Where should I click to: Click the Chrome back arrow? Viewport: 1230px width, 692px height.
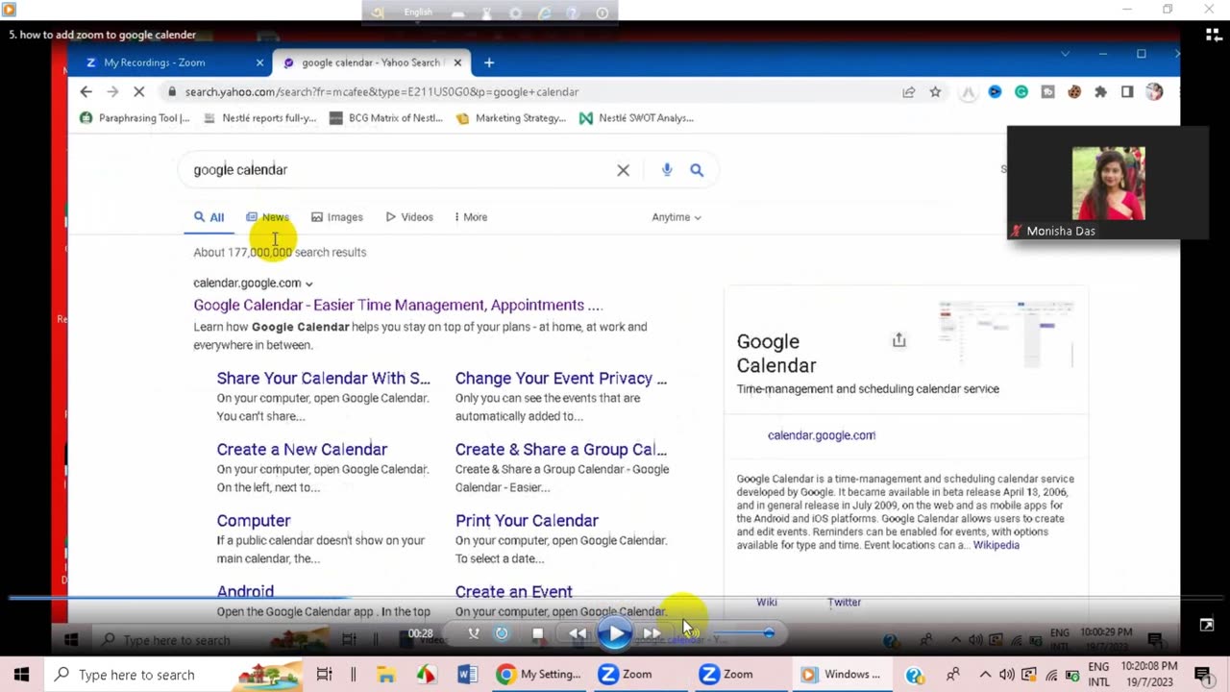86,91
